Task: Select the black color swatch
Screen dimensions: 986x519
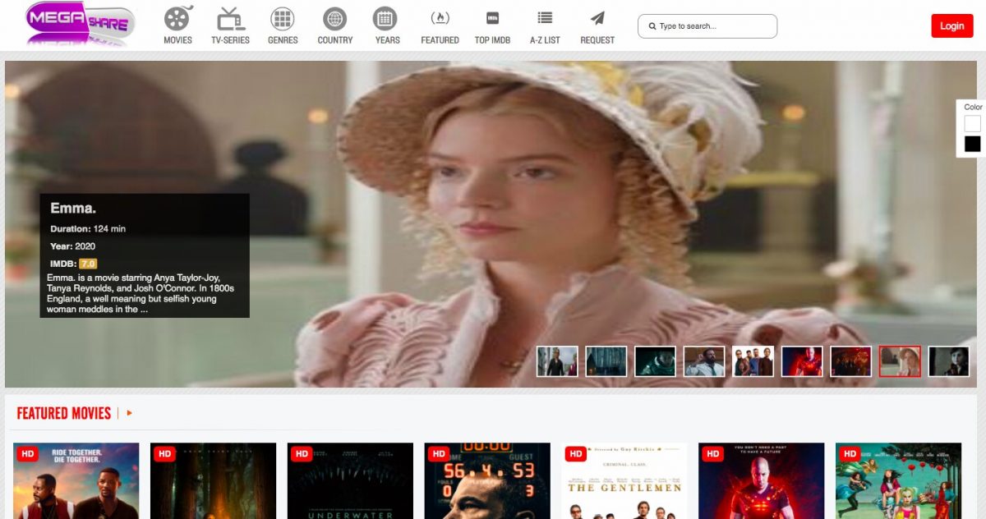Action: click(973, 144)
